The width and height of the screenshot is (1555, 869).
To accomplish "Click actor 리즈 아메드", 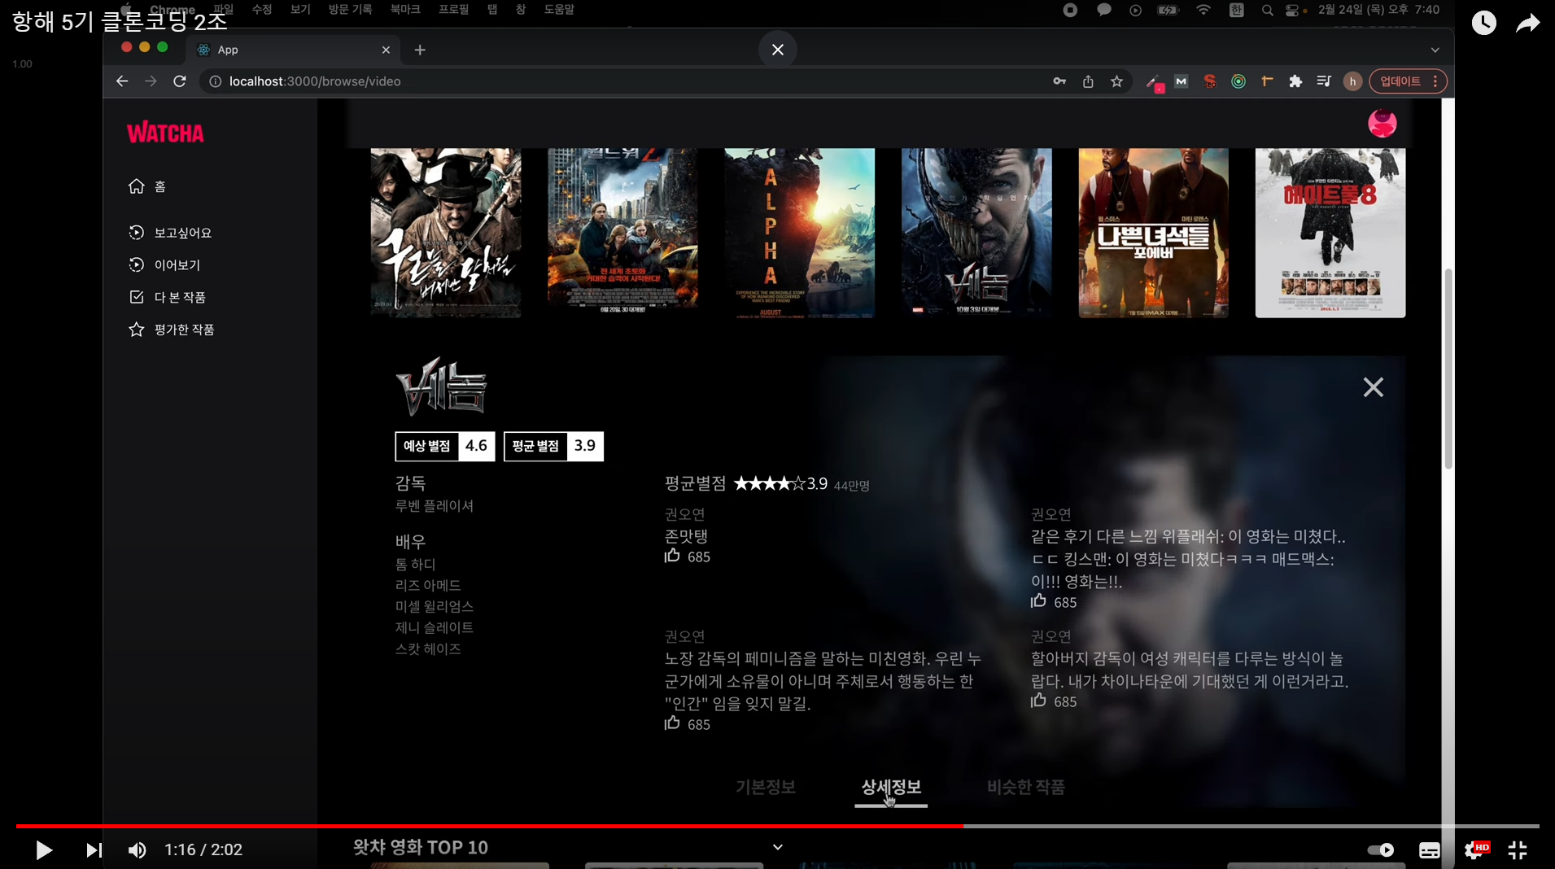I will point(428,586).
